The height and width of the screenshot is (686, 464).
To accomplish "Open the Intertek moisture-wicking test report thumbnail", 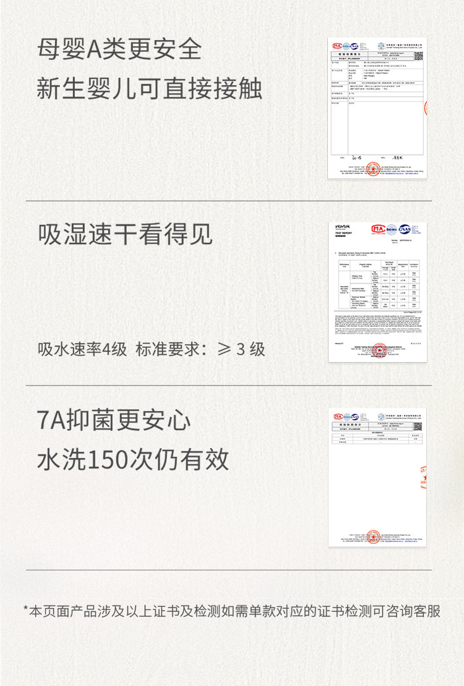I will (377, 292).
